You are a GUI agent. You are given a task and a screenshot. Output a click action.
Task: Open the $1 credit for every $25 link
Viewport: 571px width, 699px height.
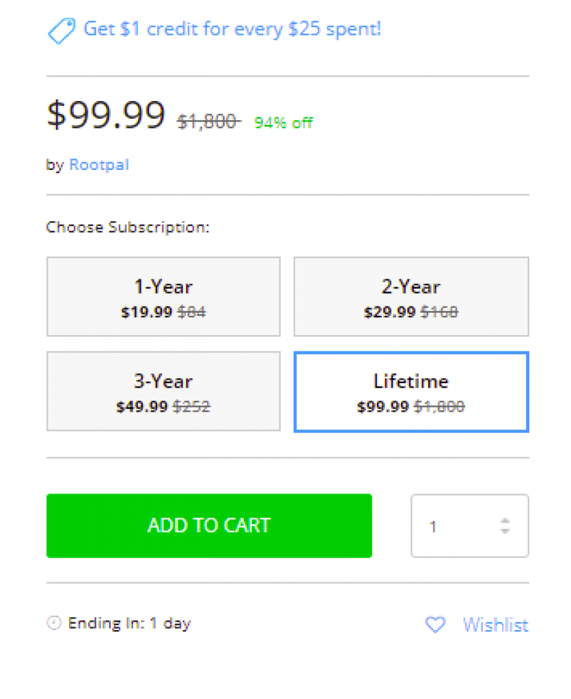tap(232, 29)
